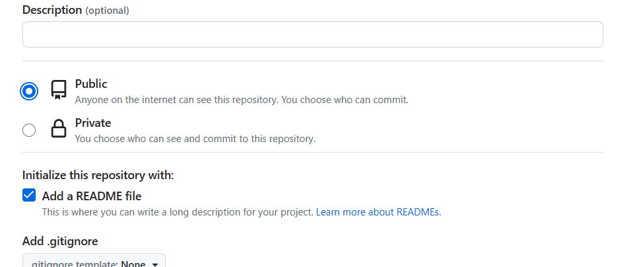
Task: Click the Description field label
Action: pyautogui.click(x=52, y=10)
